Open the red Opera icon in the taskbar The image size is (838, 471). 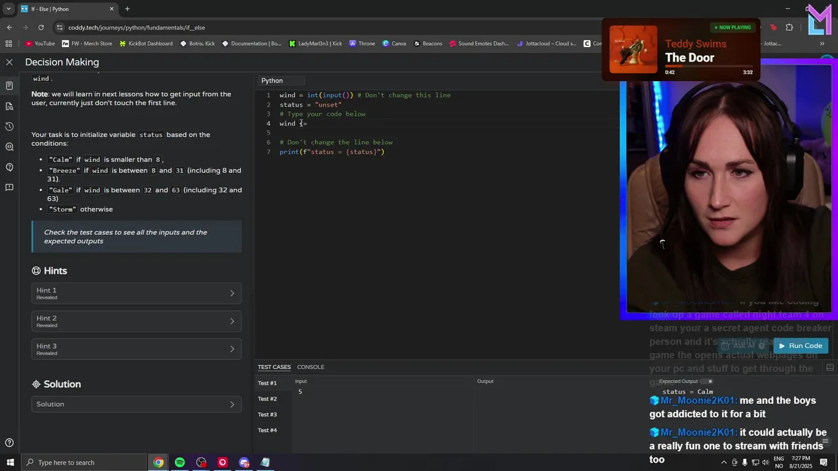(x=223, y=462)
